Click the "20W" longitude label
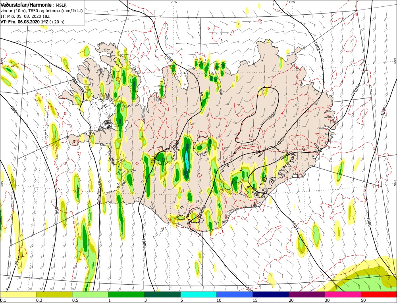397x303 pixels. coord(174,2)
